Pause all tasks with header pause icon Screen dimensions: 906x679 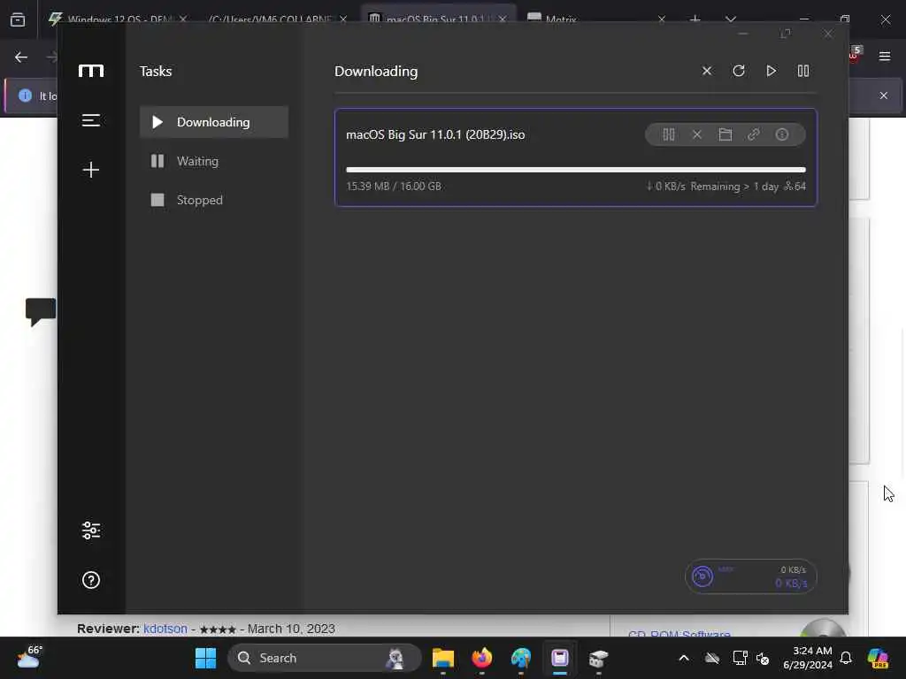[803, 71]
